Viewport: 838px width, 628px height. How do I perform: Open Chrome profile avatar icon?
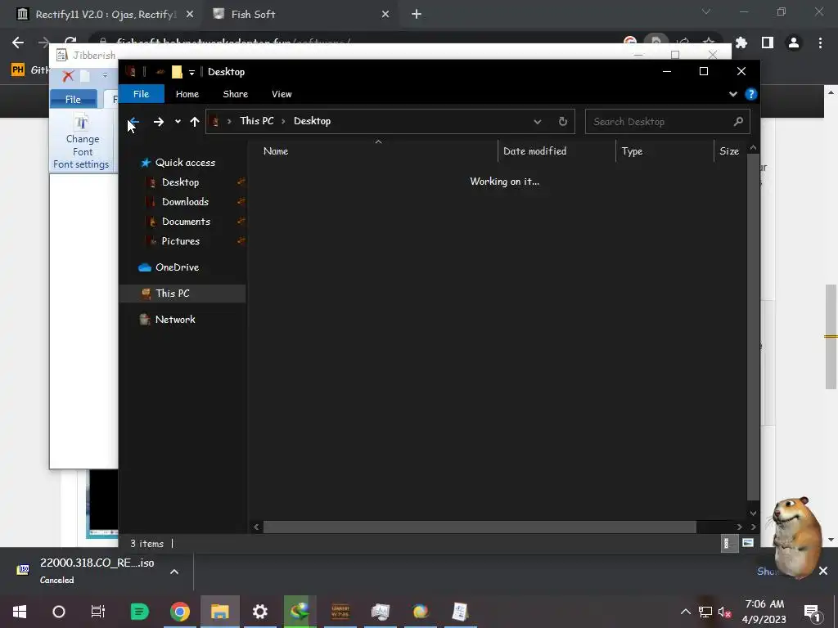[794, 43]
